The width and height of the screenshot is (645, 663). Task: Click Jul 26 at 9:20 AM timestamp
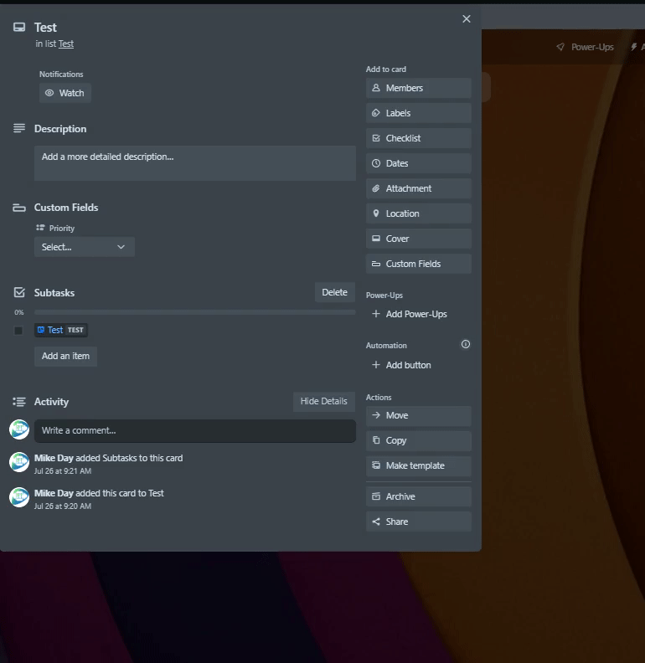63,506
